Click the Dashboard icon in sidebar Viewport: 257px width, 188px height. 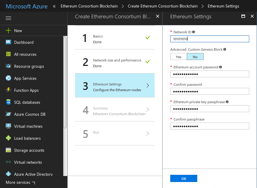(x=8, y=42)
